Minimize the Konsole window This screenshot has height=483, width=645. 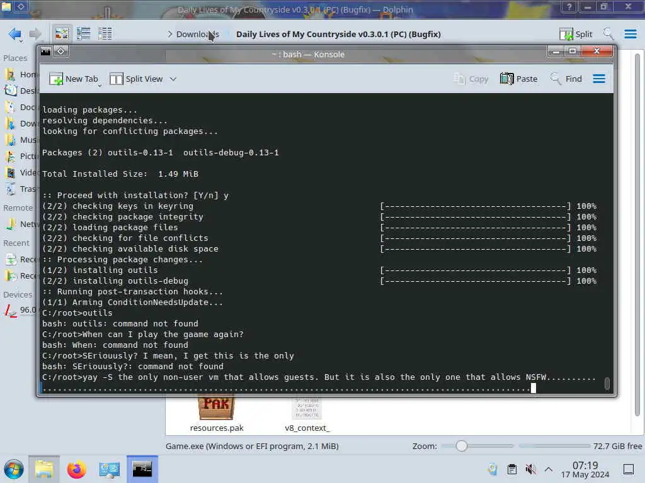[x=556, y=52]
